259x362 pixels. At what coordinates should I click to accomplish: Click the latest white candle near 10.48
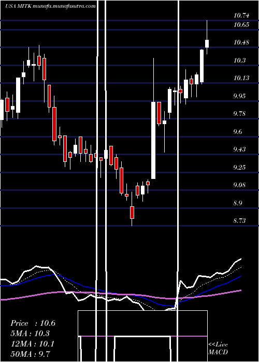[207, 43]
